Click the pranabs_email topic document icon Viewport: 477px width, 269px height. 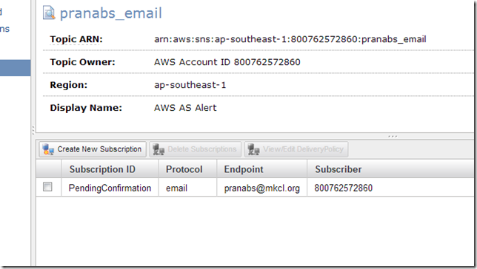pyautogui.click(x=49, y=13)
